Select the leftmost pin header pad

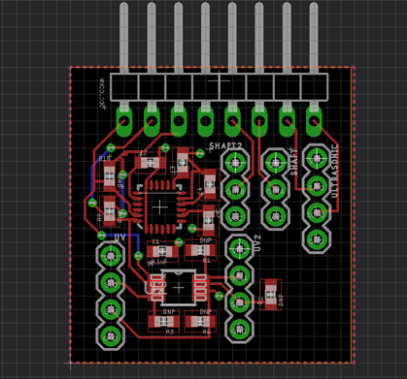124,121
